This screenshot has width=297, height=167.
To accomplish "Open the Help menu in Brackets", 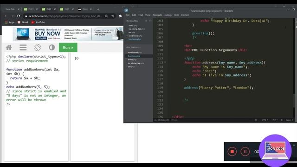I will click(176, 15).
